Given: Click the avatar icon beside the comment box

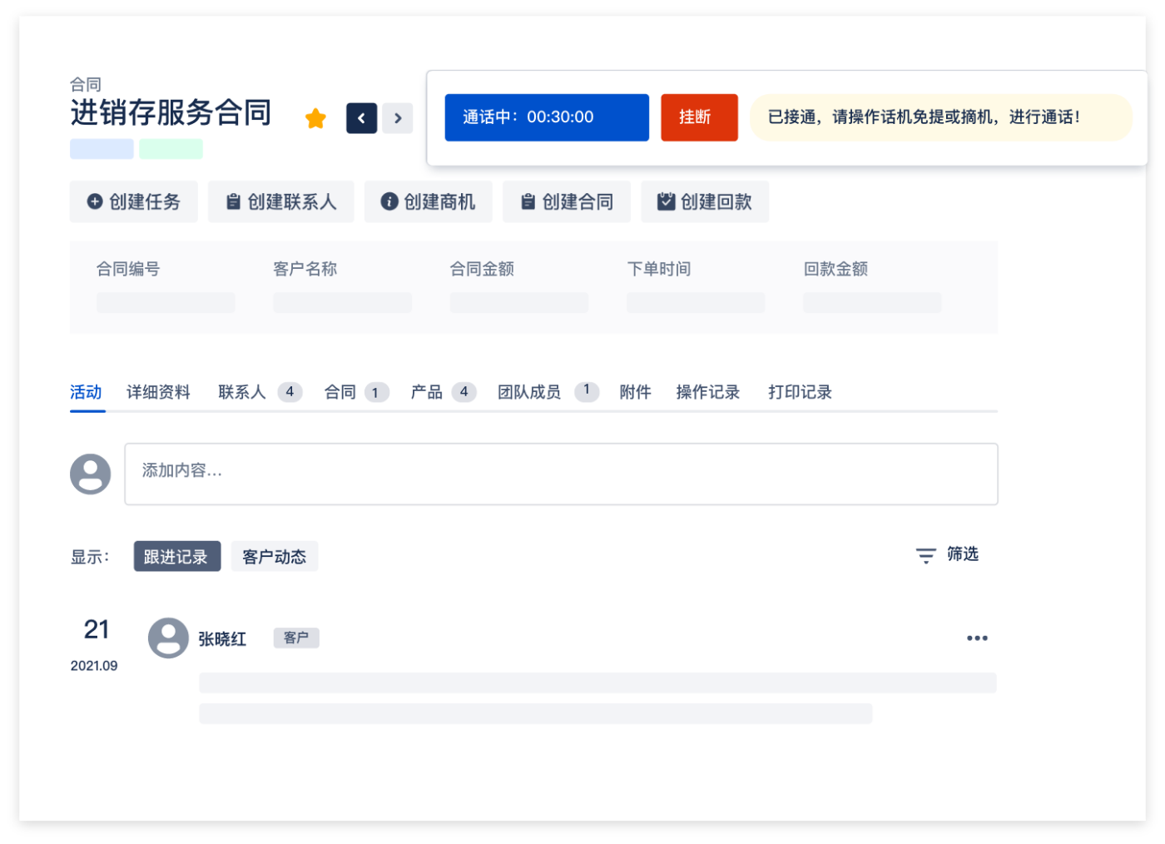Looking at the screenshot, I should [x=91, y=474].
